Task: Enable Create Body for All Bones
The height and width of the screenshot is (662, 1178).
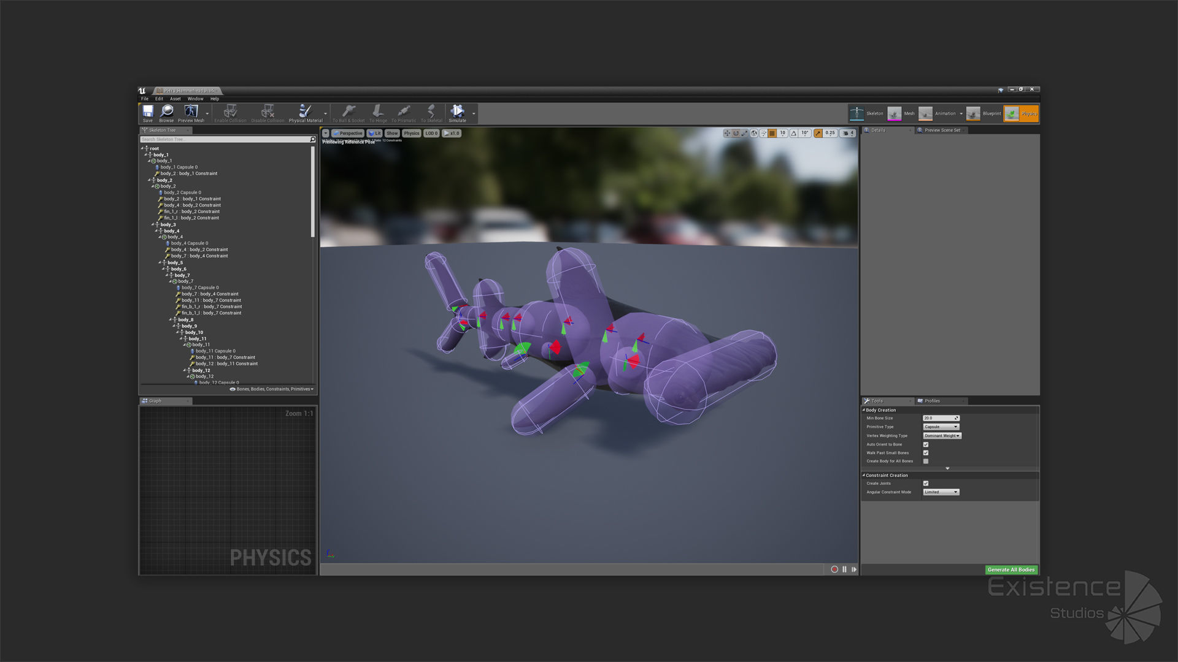Action: [x=926, y=461]
